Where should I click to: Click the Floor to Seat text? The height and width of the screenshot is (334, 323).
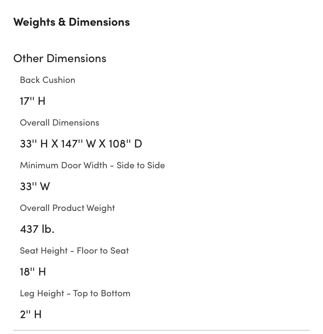click(103, 251)
